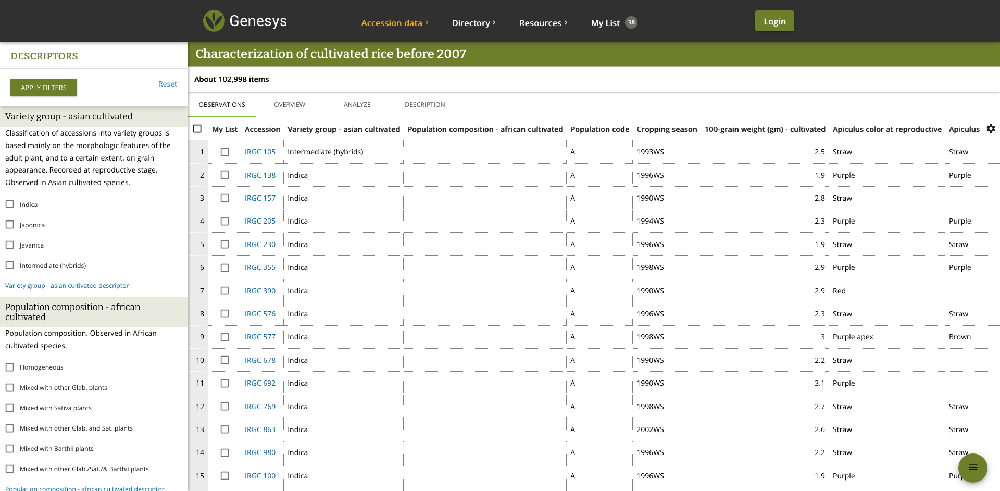
Task: Click row number 12 in the table
Action: click(x=200, y=407)
